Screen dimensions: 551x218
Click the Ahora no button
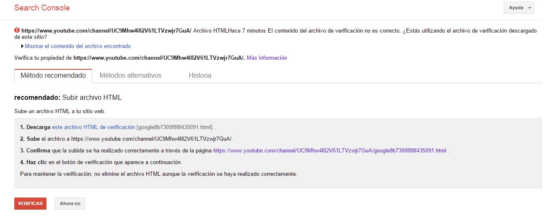pyautogui.click(x=70, y=203)
